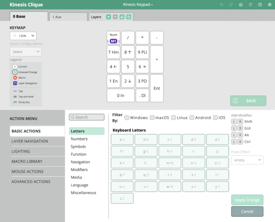
Task: Select the plus key on keypad
Action: 157,59
